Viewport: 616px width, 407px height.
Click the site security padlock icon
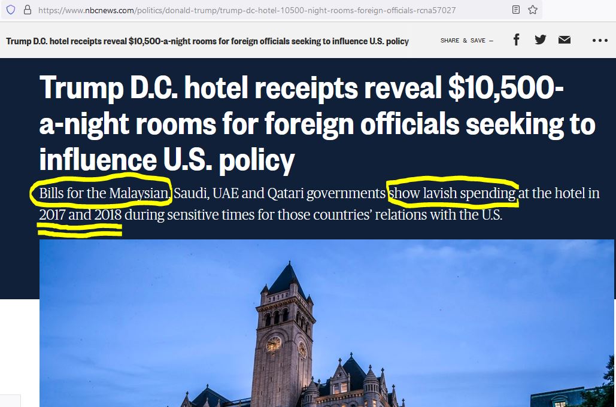click(28, 10)
